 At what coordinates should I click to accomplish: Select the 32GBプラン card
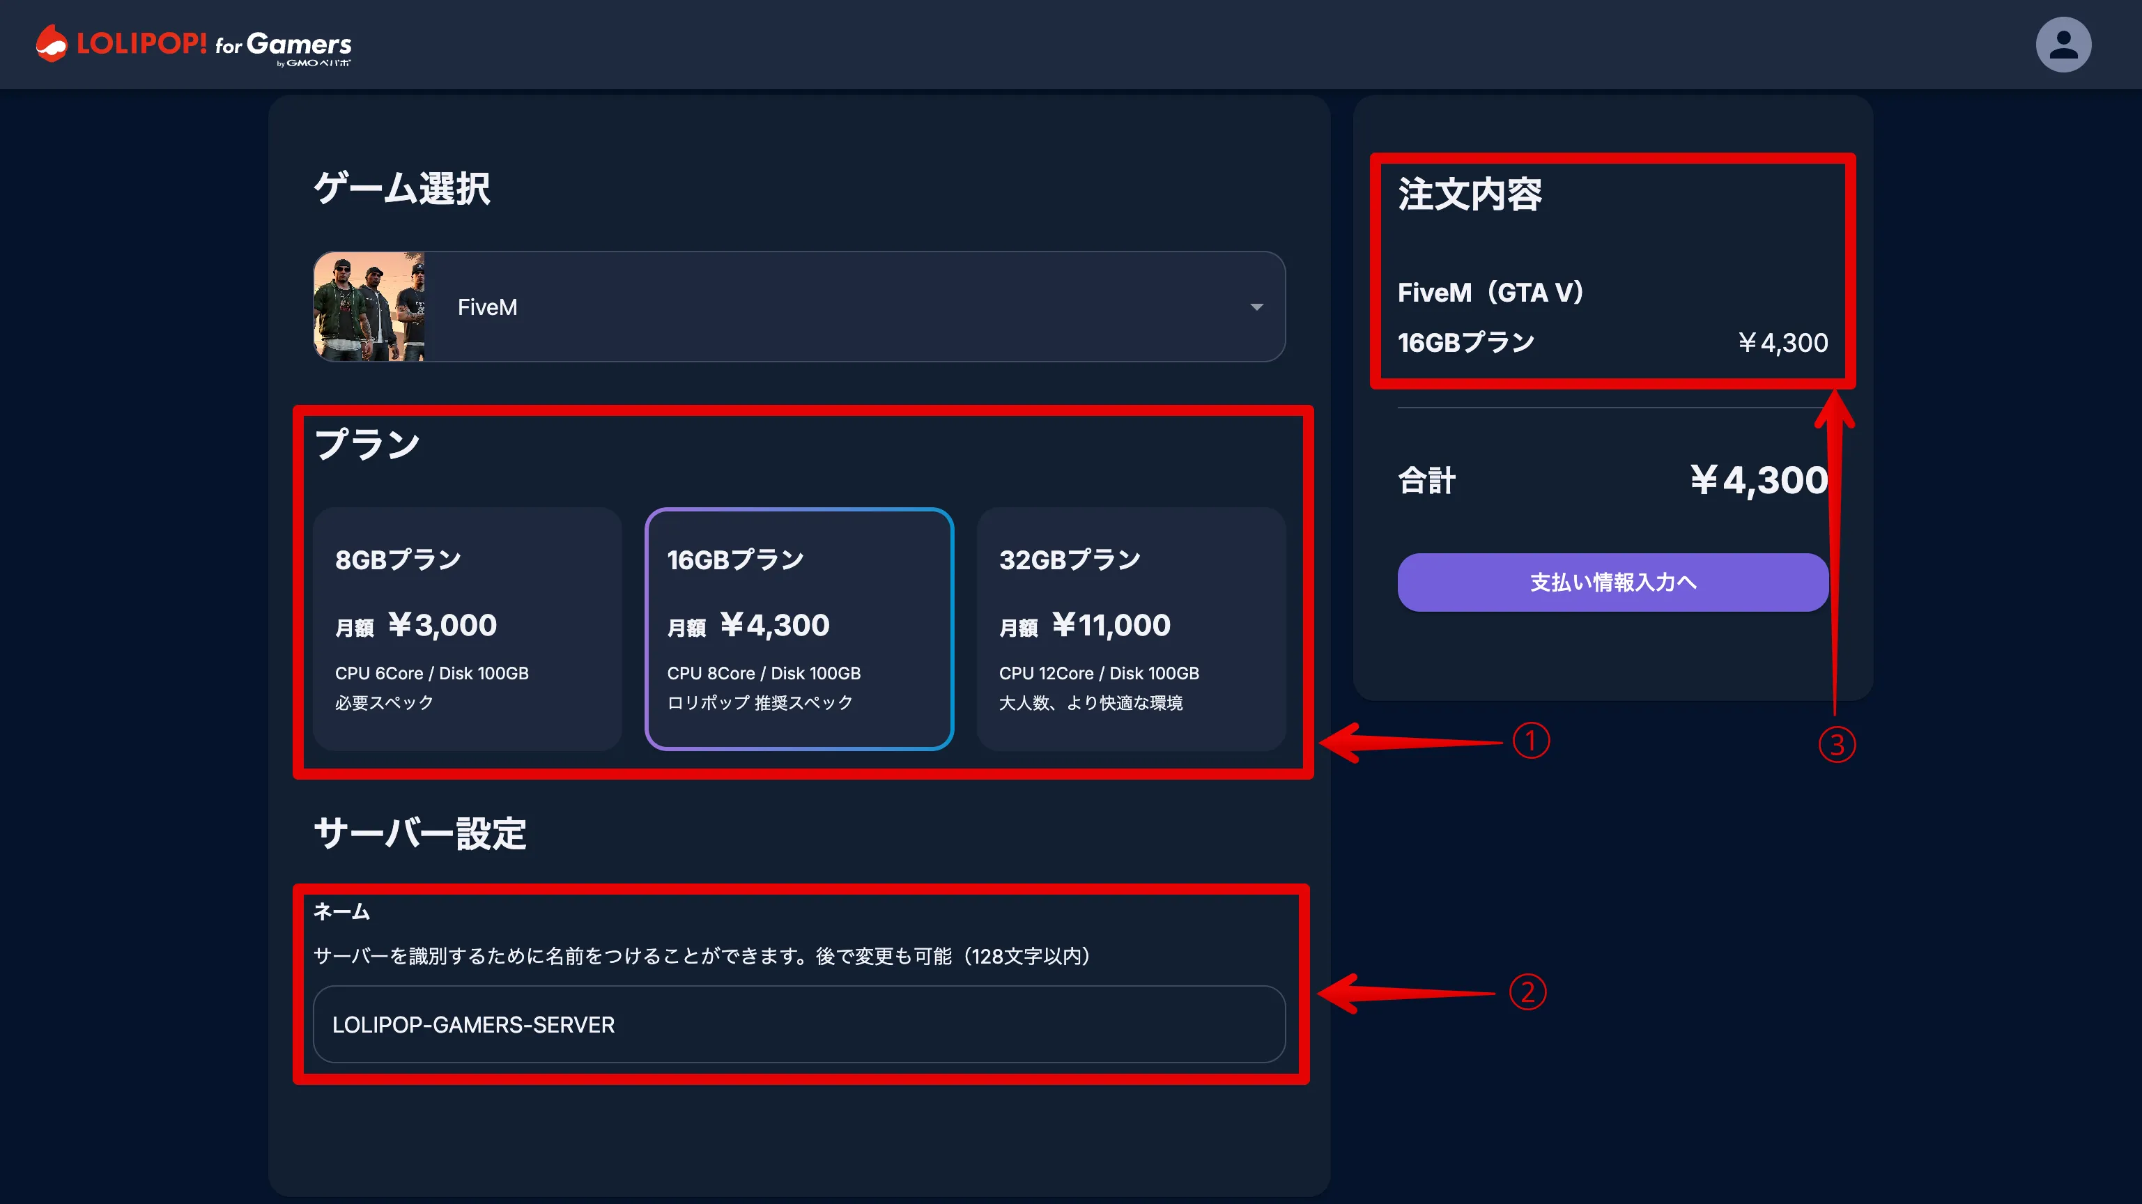pos(1131,628)
